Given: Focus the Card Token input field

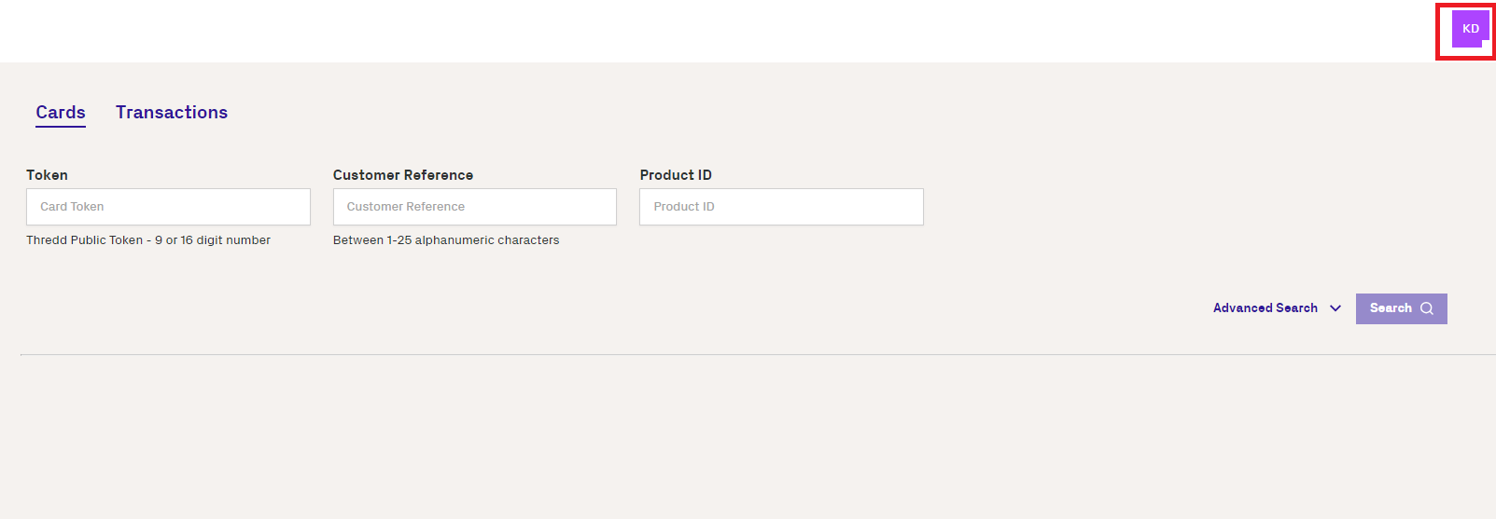Looking at the screenshot, I should click(168, 207).
